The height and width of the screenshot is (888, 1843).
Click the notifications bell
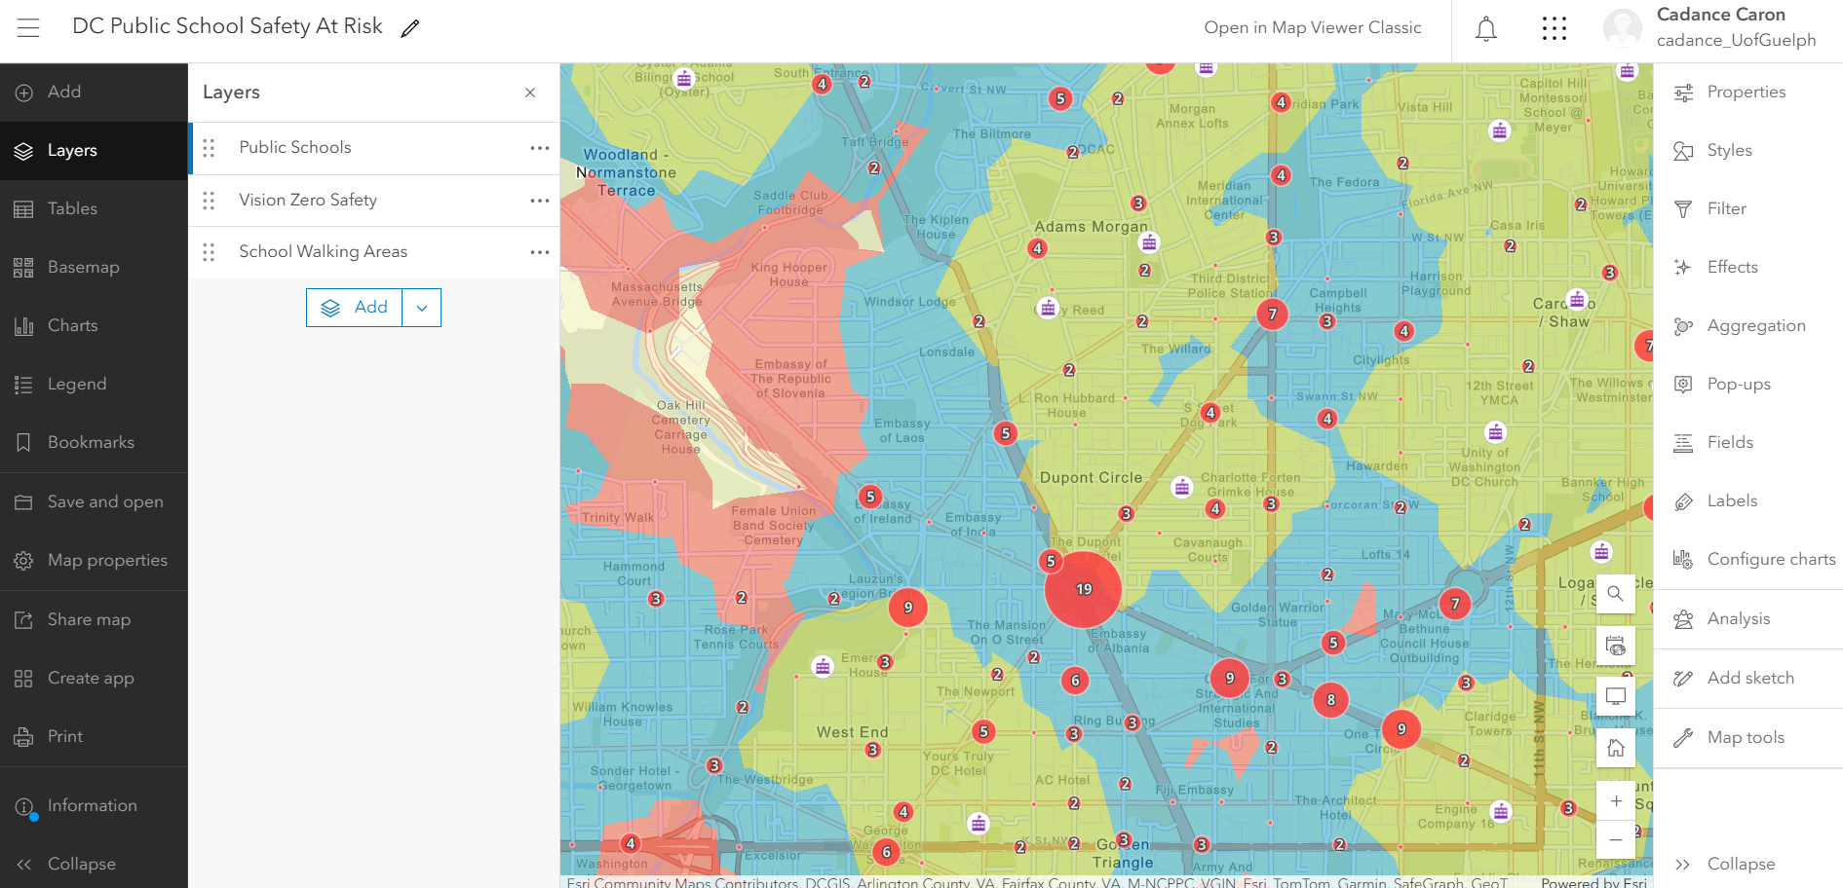click(1486, 28)
